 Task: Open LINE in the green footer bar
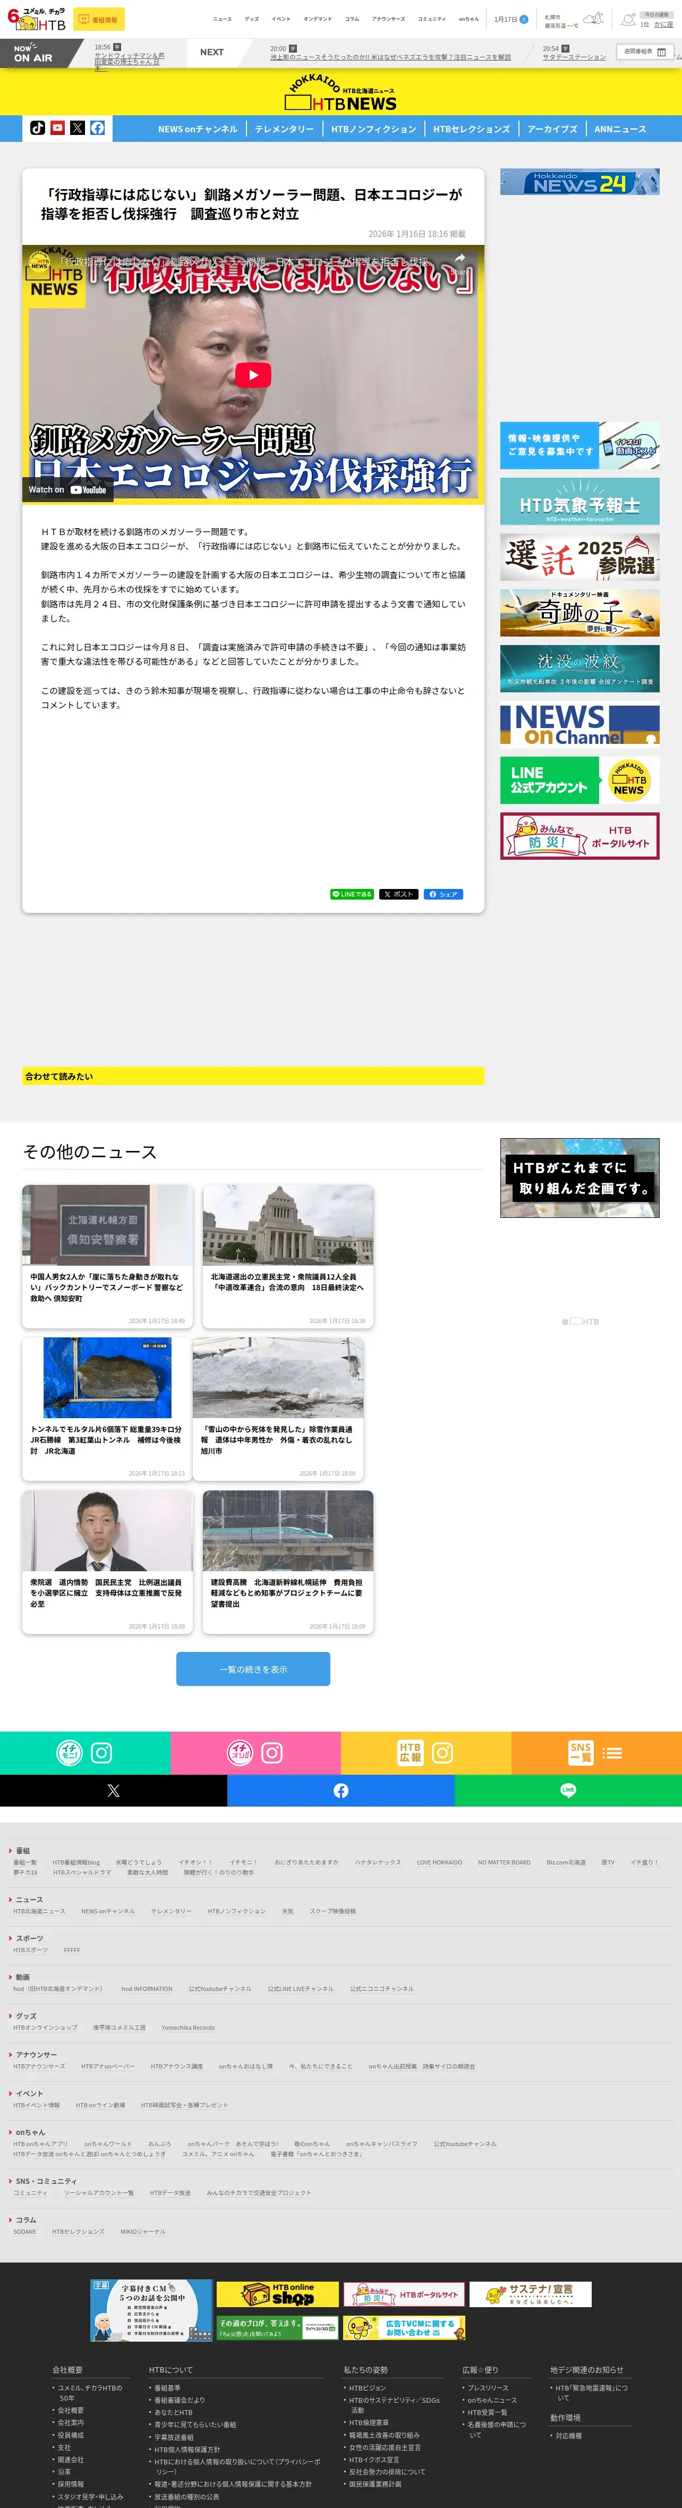pos(568,1791)
